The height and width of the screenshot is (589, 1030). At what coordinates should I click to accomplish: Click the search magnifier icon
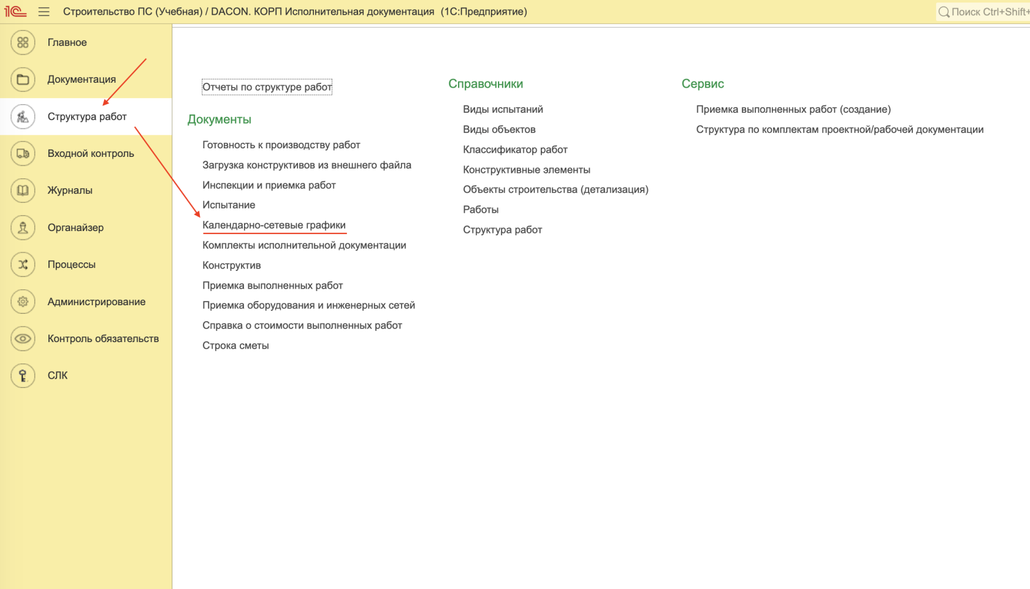pyautogui.click(x=944, y=12)
